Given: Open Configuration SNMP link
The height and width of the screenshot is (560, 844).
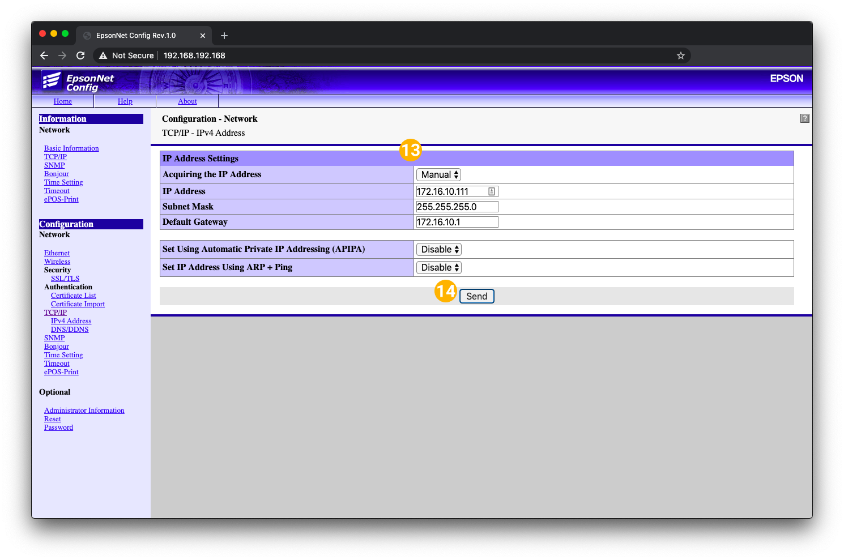Looking at the screenshot, I should point(54,338).
